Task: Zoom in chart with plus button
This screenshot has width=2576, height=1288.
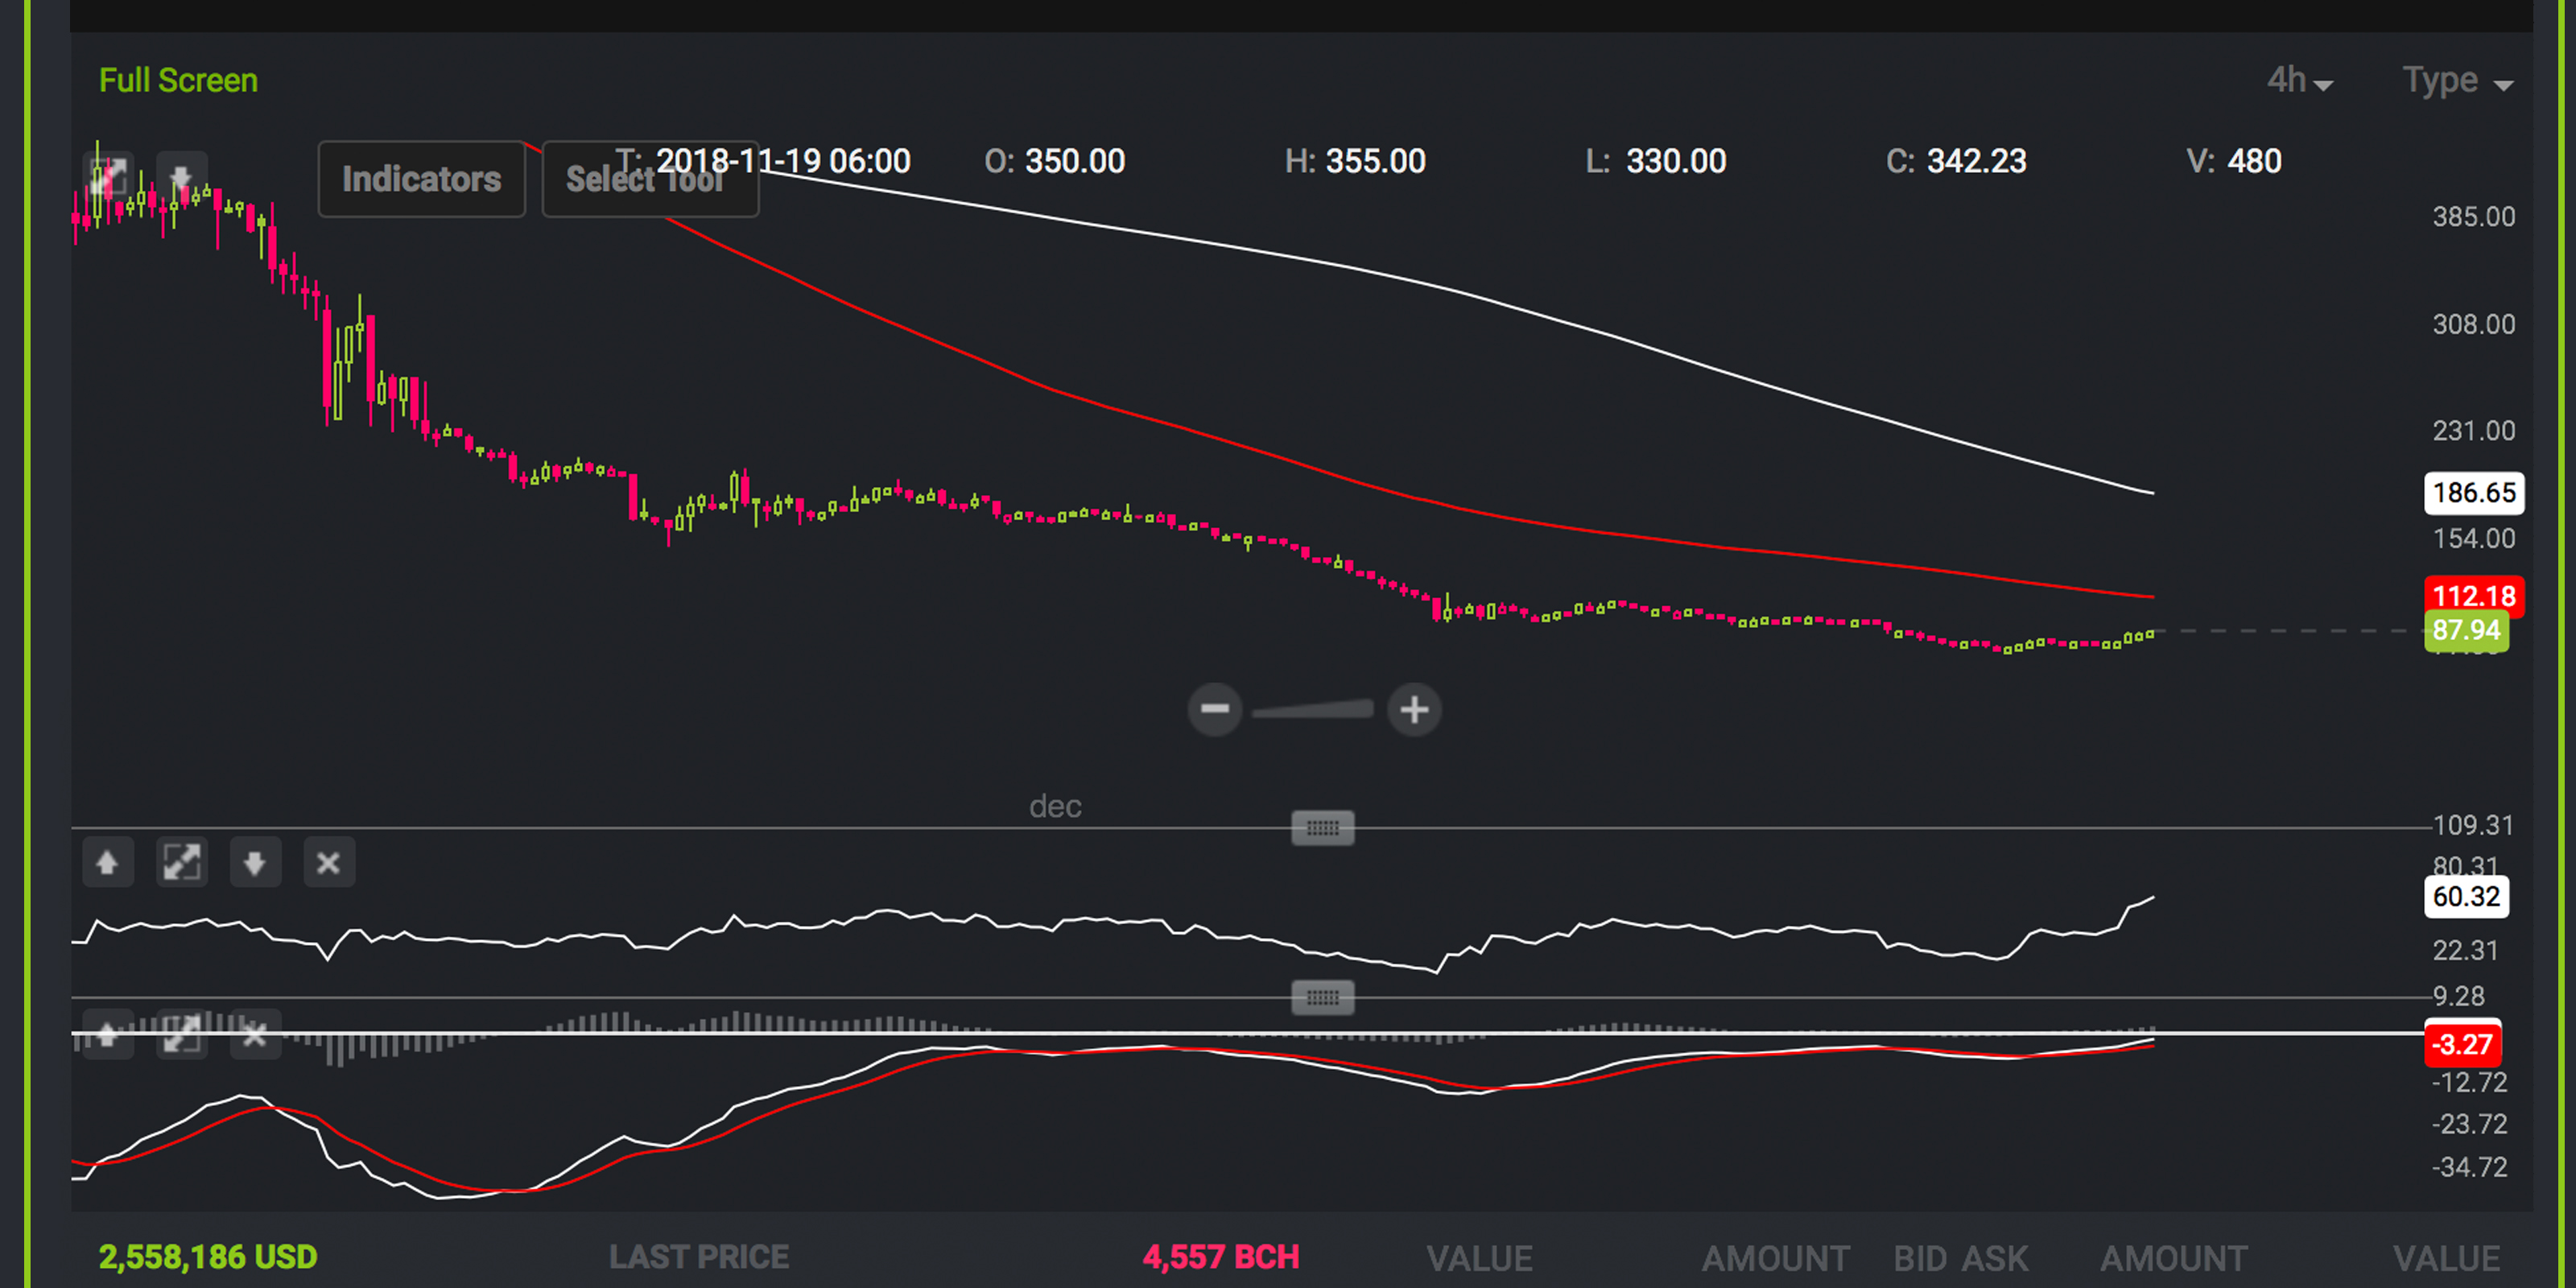Action: point(1414,709)
